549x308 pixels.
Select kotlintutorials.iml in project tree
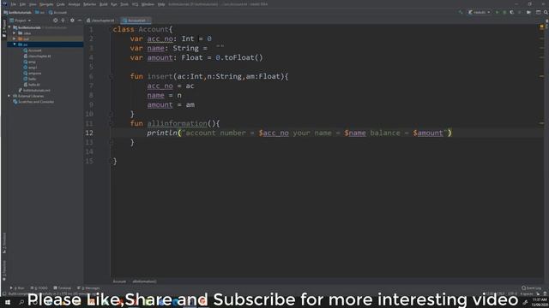pyautogui.click(x=34, y=90)
